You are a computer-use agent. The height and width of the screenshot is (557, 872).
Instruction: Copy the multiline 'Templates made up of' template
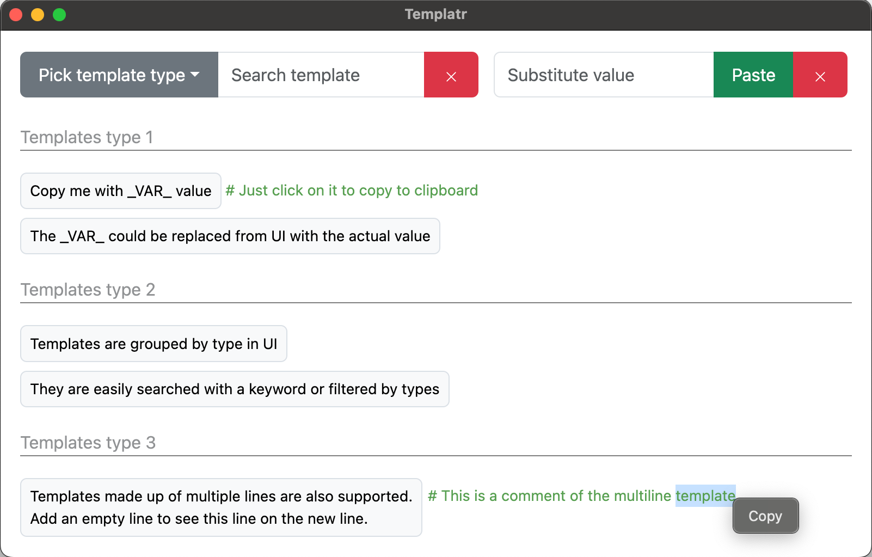221,507
